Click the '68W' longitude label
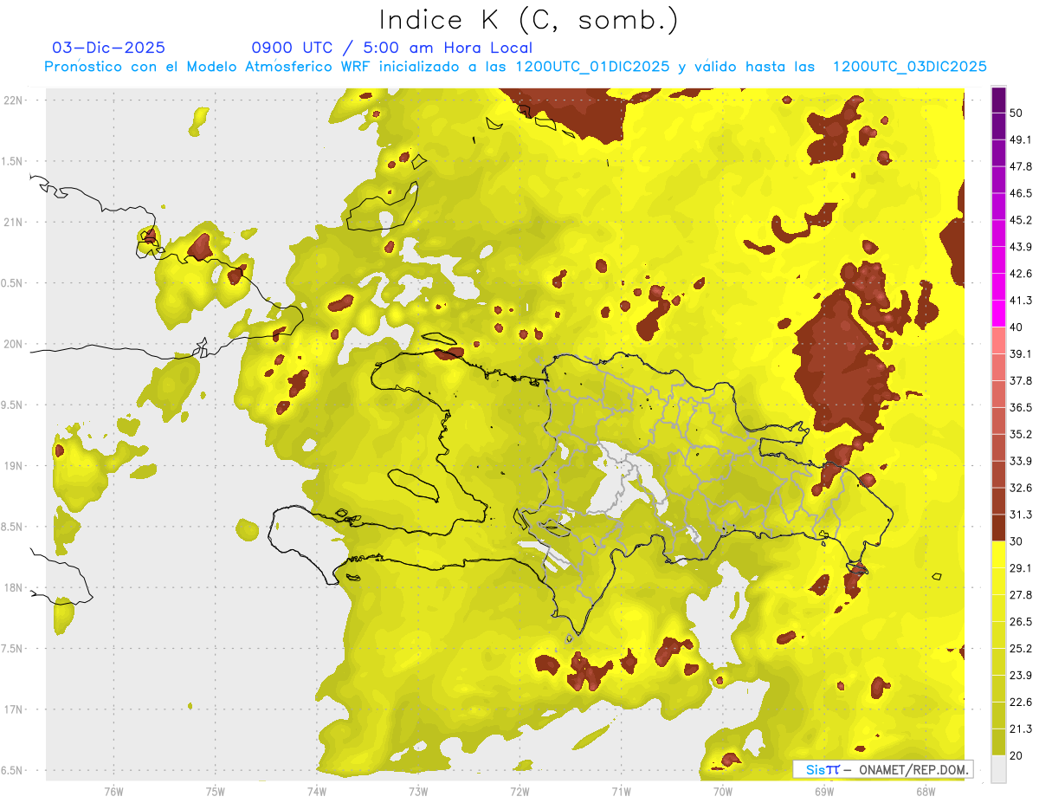This screenshot has height=803, width=1039. tap(925, 791)
